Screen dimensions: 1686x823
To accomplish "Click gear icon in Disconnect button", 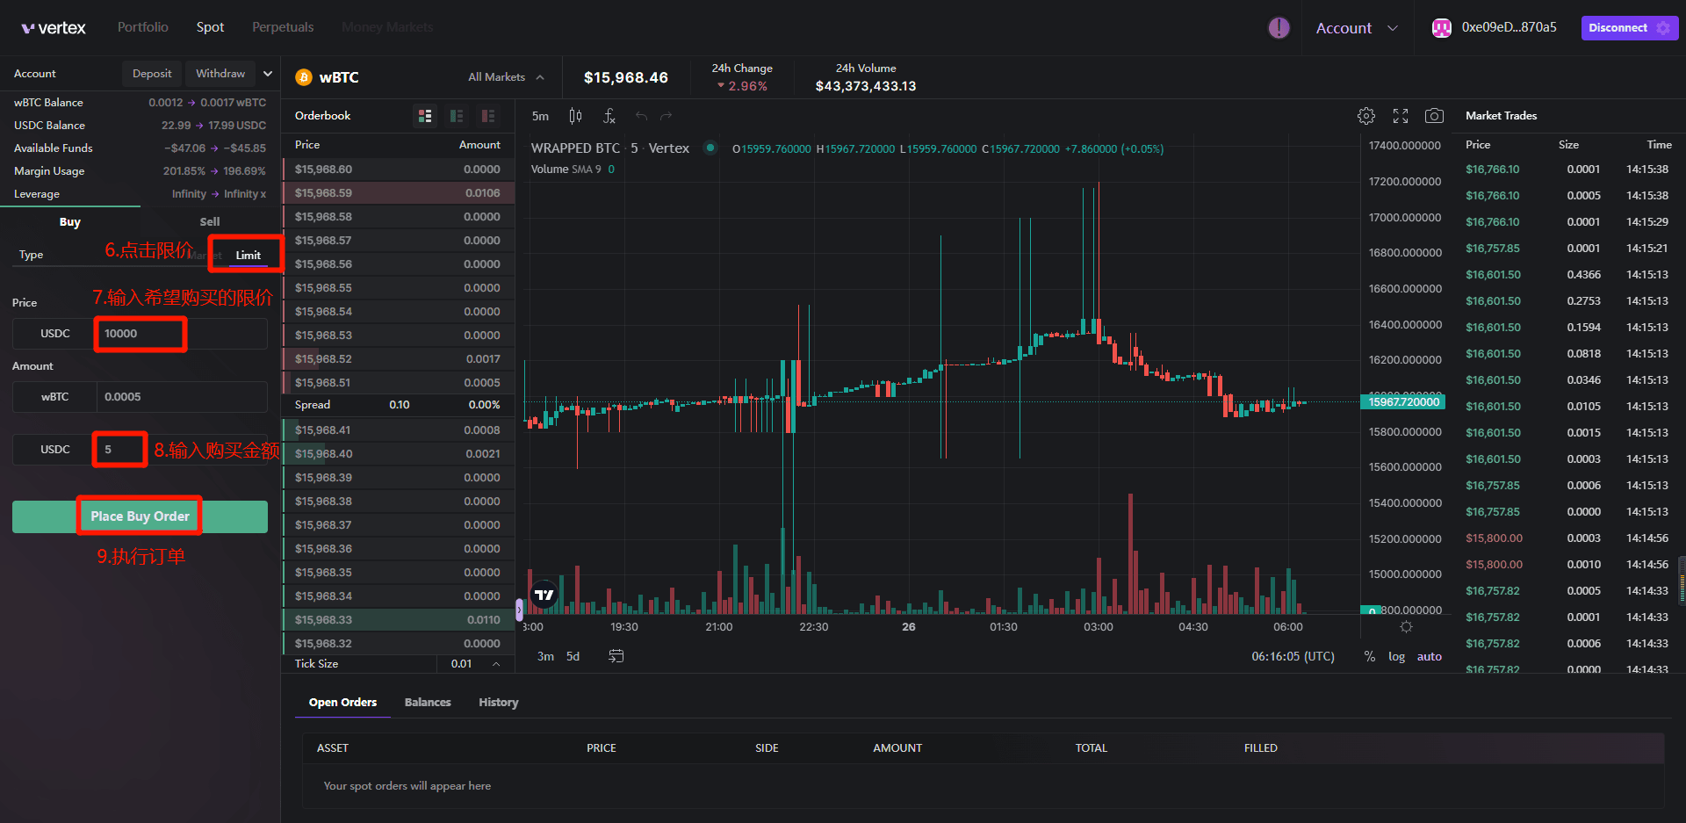I will [x=1663, y=28].
